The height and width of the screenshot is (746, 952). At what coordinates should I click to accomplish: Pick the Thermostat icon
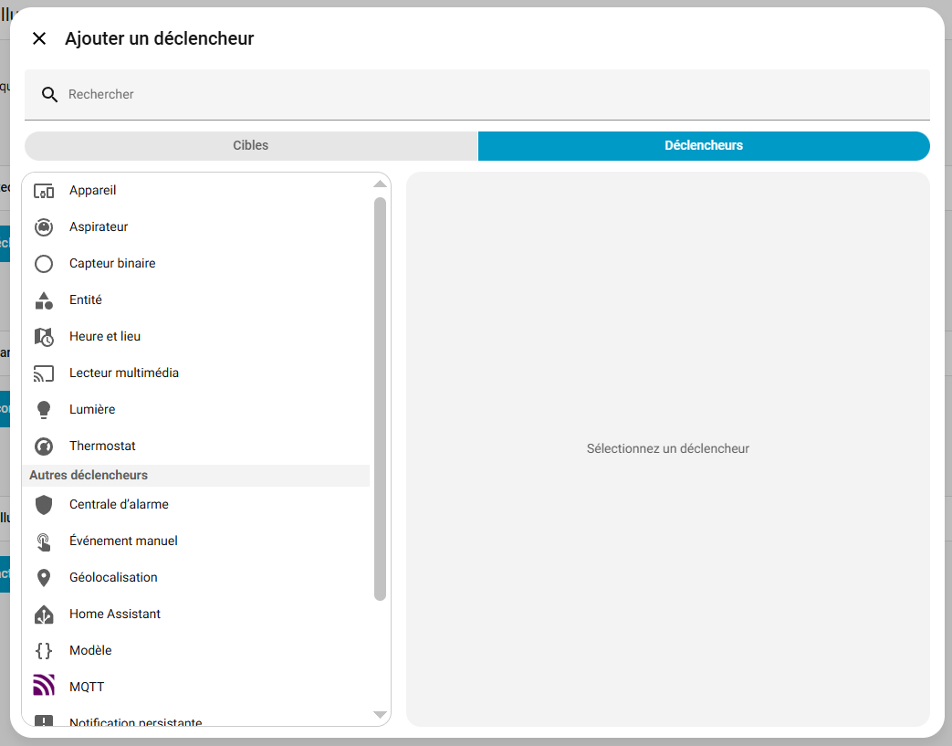pyautogui.click(x=44, y=447)
